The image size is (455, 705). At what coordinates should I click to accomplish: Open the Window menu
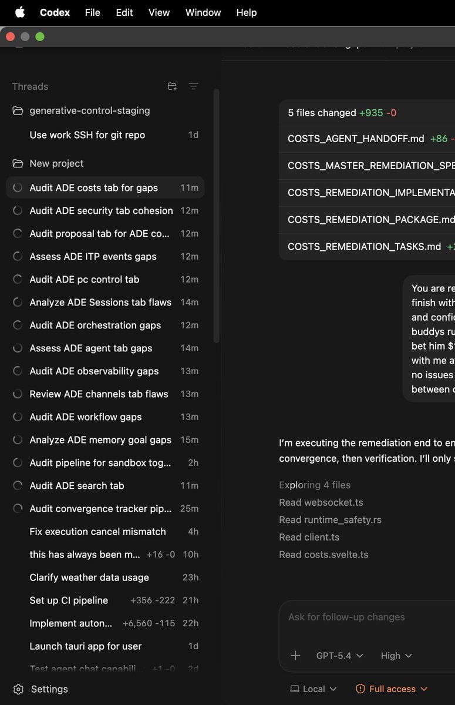(x=203, y=12)
